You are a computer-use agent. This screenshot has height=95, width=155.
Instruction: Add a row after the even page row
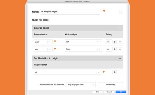point(114,42)
